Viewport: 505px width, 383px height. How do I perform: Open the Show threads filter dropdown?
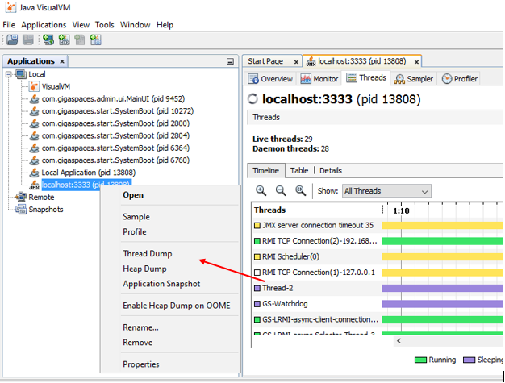coord(386,191)
